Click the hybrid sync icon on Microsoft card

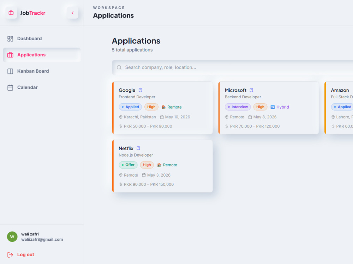pyautogui.click(x=273, y=107)
